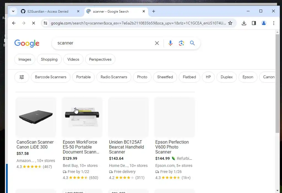Image resolution: width=282 pixels, height=193 pixels.
Task: Click the scrollbar up arrow
Action: (x=277, y=32)
